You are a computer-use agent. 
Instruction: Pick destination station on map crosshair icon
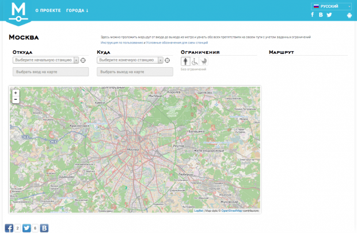(x=167, y=60)
